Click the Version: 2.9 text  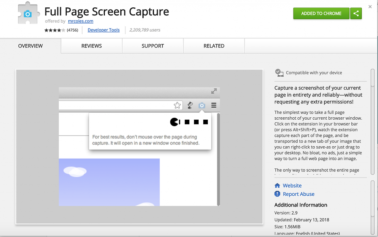pos(286,213)
